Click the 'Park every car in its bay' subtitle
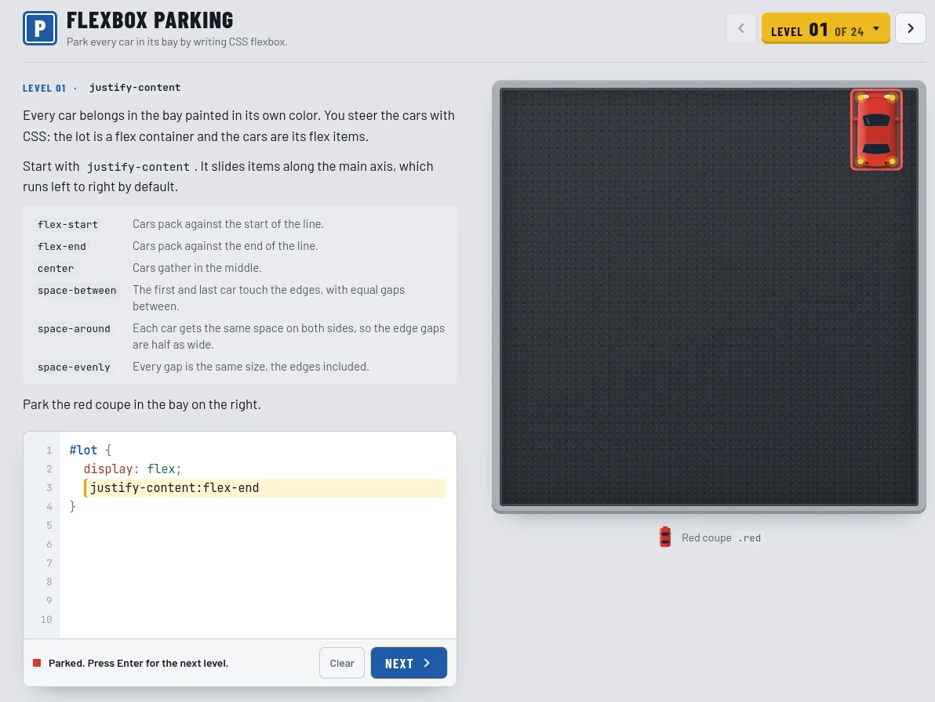Image resolution: width=935 pixels, height=702 pixels. coord(177,42)
